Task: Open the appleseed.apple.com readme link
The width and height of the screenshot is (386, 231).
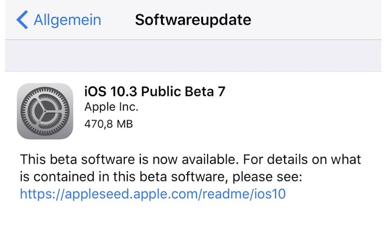Action: click(153, 194)
